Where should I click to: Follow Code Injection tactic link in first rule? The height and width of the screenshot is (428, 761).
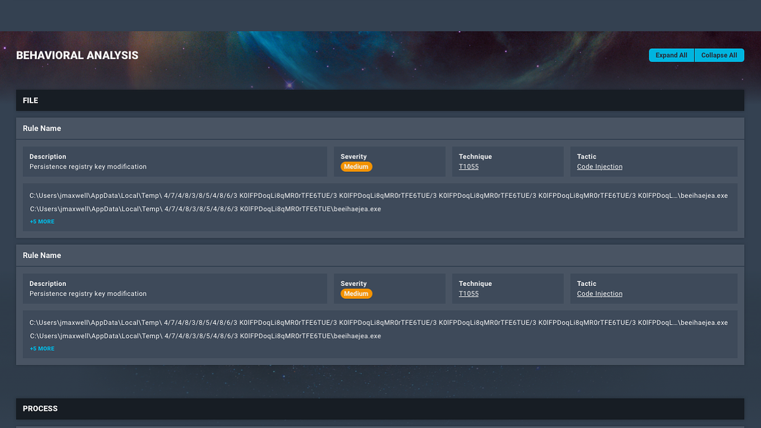599,167
